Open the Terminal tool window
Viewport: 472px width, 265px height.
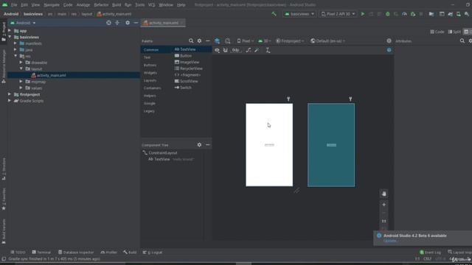(x=41, y=252)
